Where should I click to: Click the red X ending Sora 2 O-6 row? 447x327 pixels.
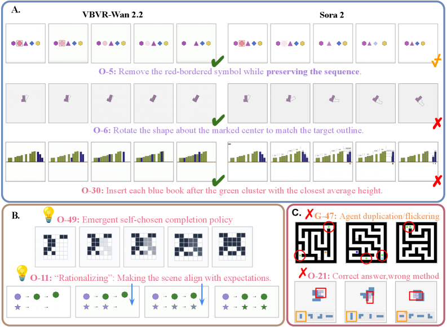pos(437,123)
